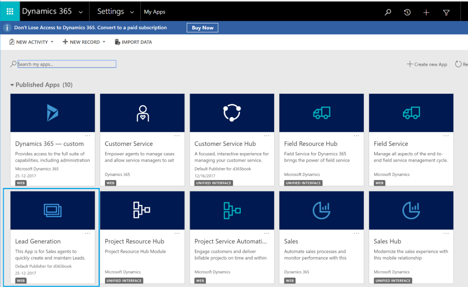Open advanced find funnel icon

[446, 12]
